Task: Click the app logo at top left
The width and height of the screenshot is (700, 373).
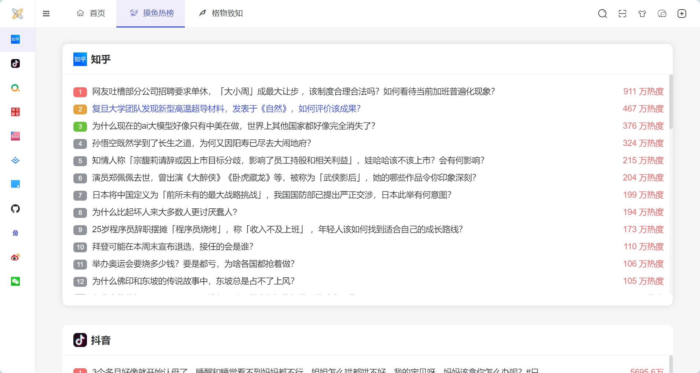Action: 17,14
